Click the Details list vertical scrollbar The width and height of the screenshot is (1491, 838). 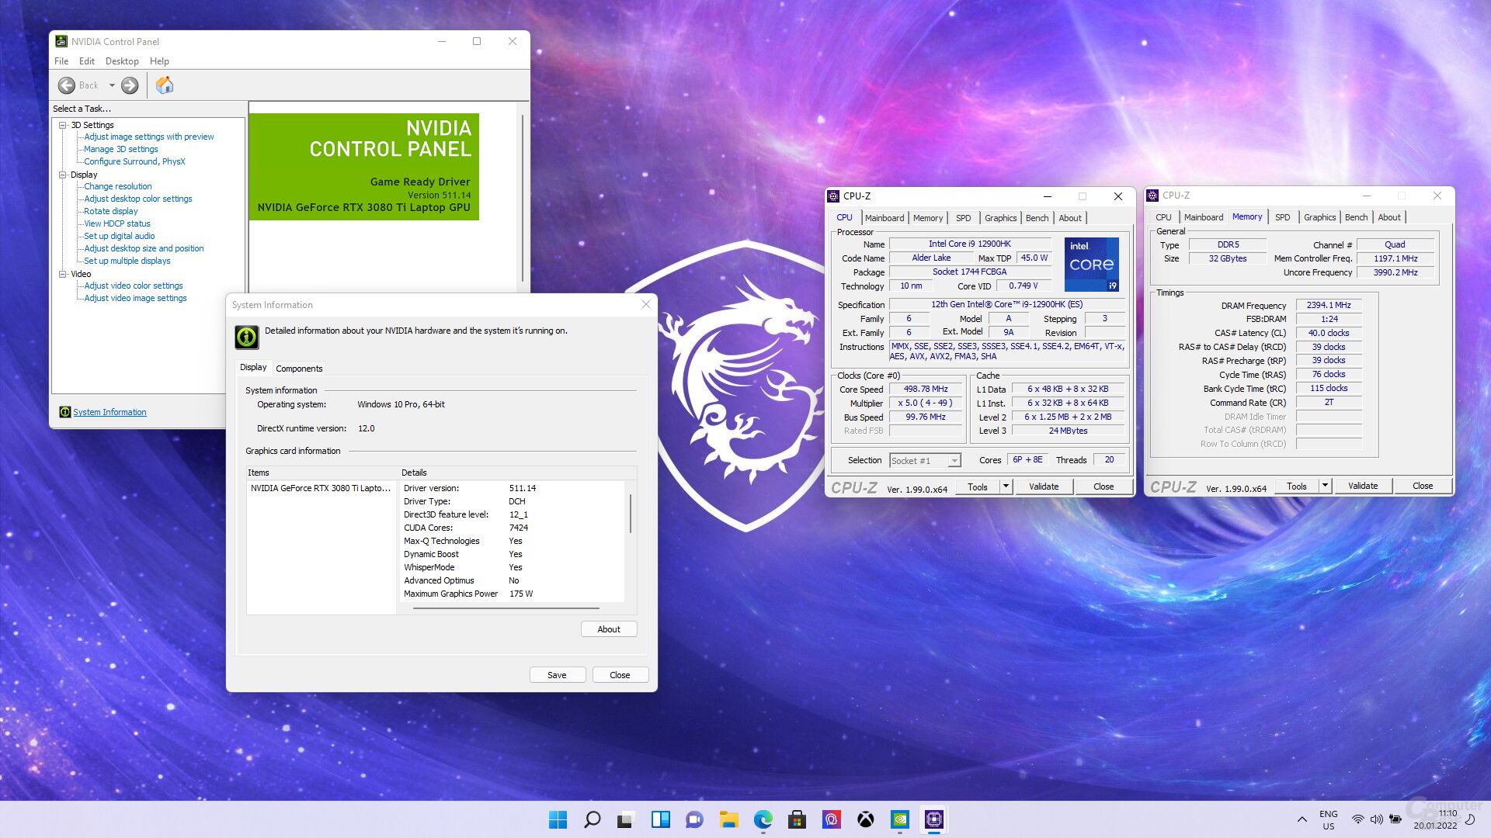coord(630,514)
